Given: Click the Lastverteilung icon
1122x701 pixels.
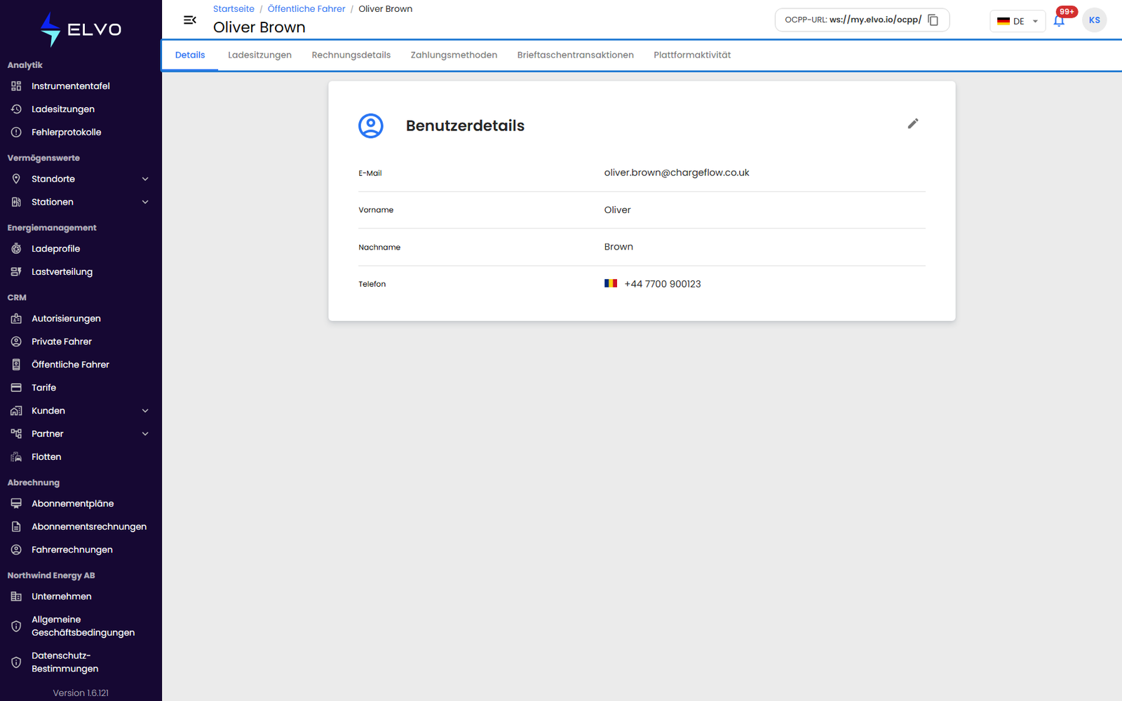Looking at the screenshot, I should [16, 272].
